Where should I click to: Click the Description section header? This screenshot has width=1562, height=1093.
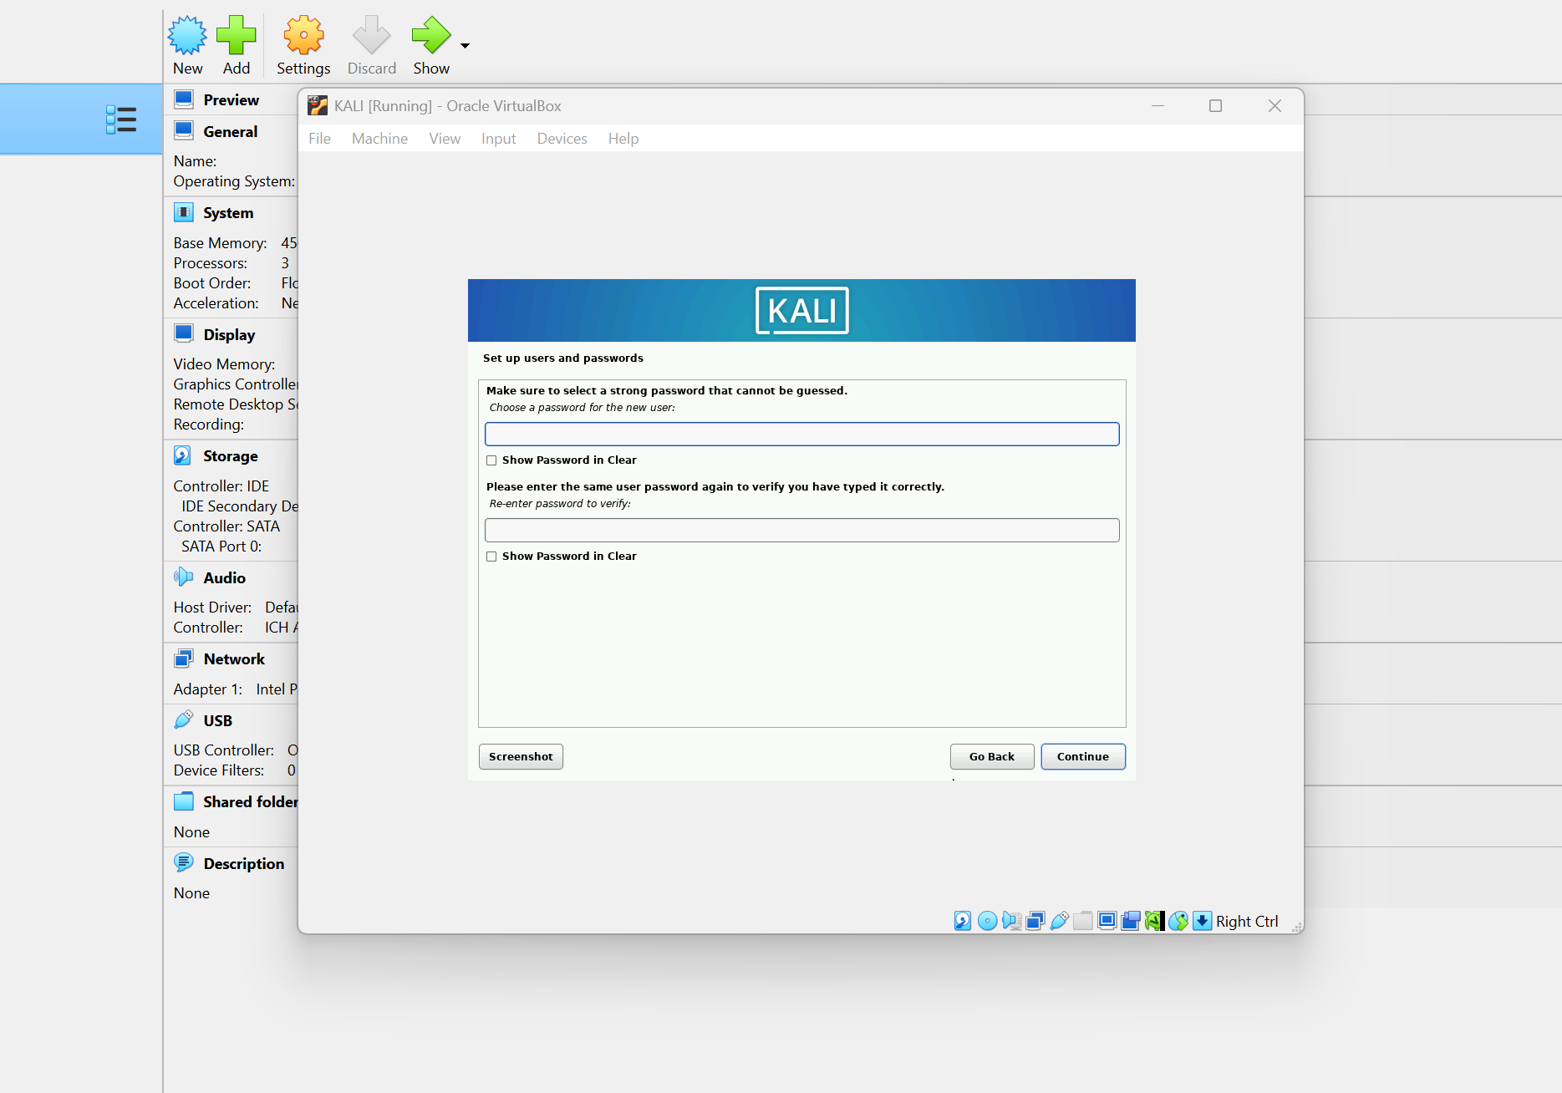click(x=244, y=864)
